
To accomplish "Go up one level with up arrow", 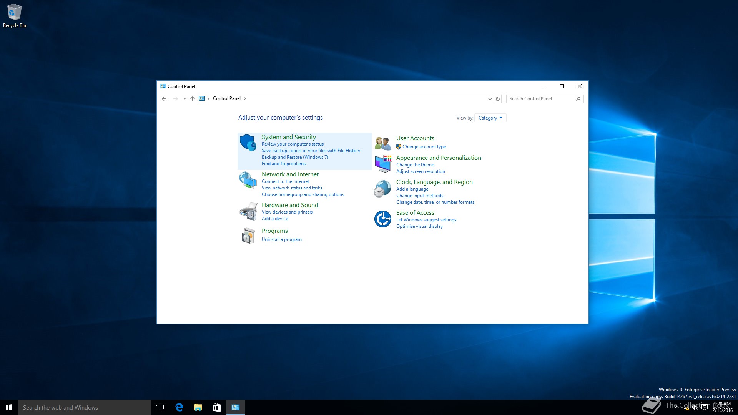I will click(193, 99).
